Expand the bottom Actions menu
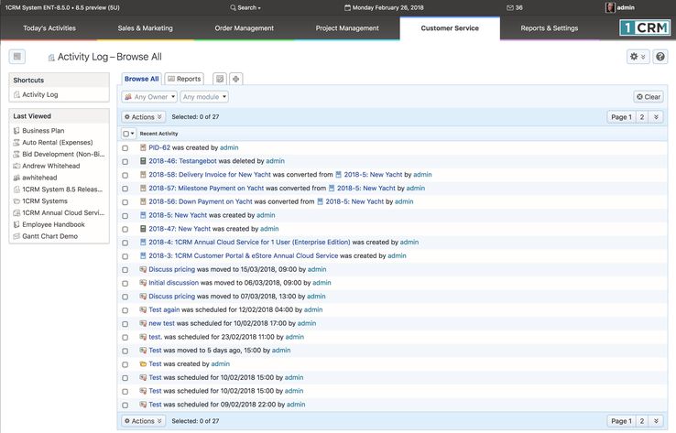 tap(143, 421)
